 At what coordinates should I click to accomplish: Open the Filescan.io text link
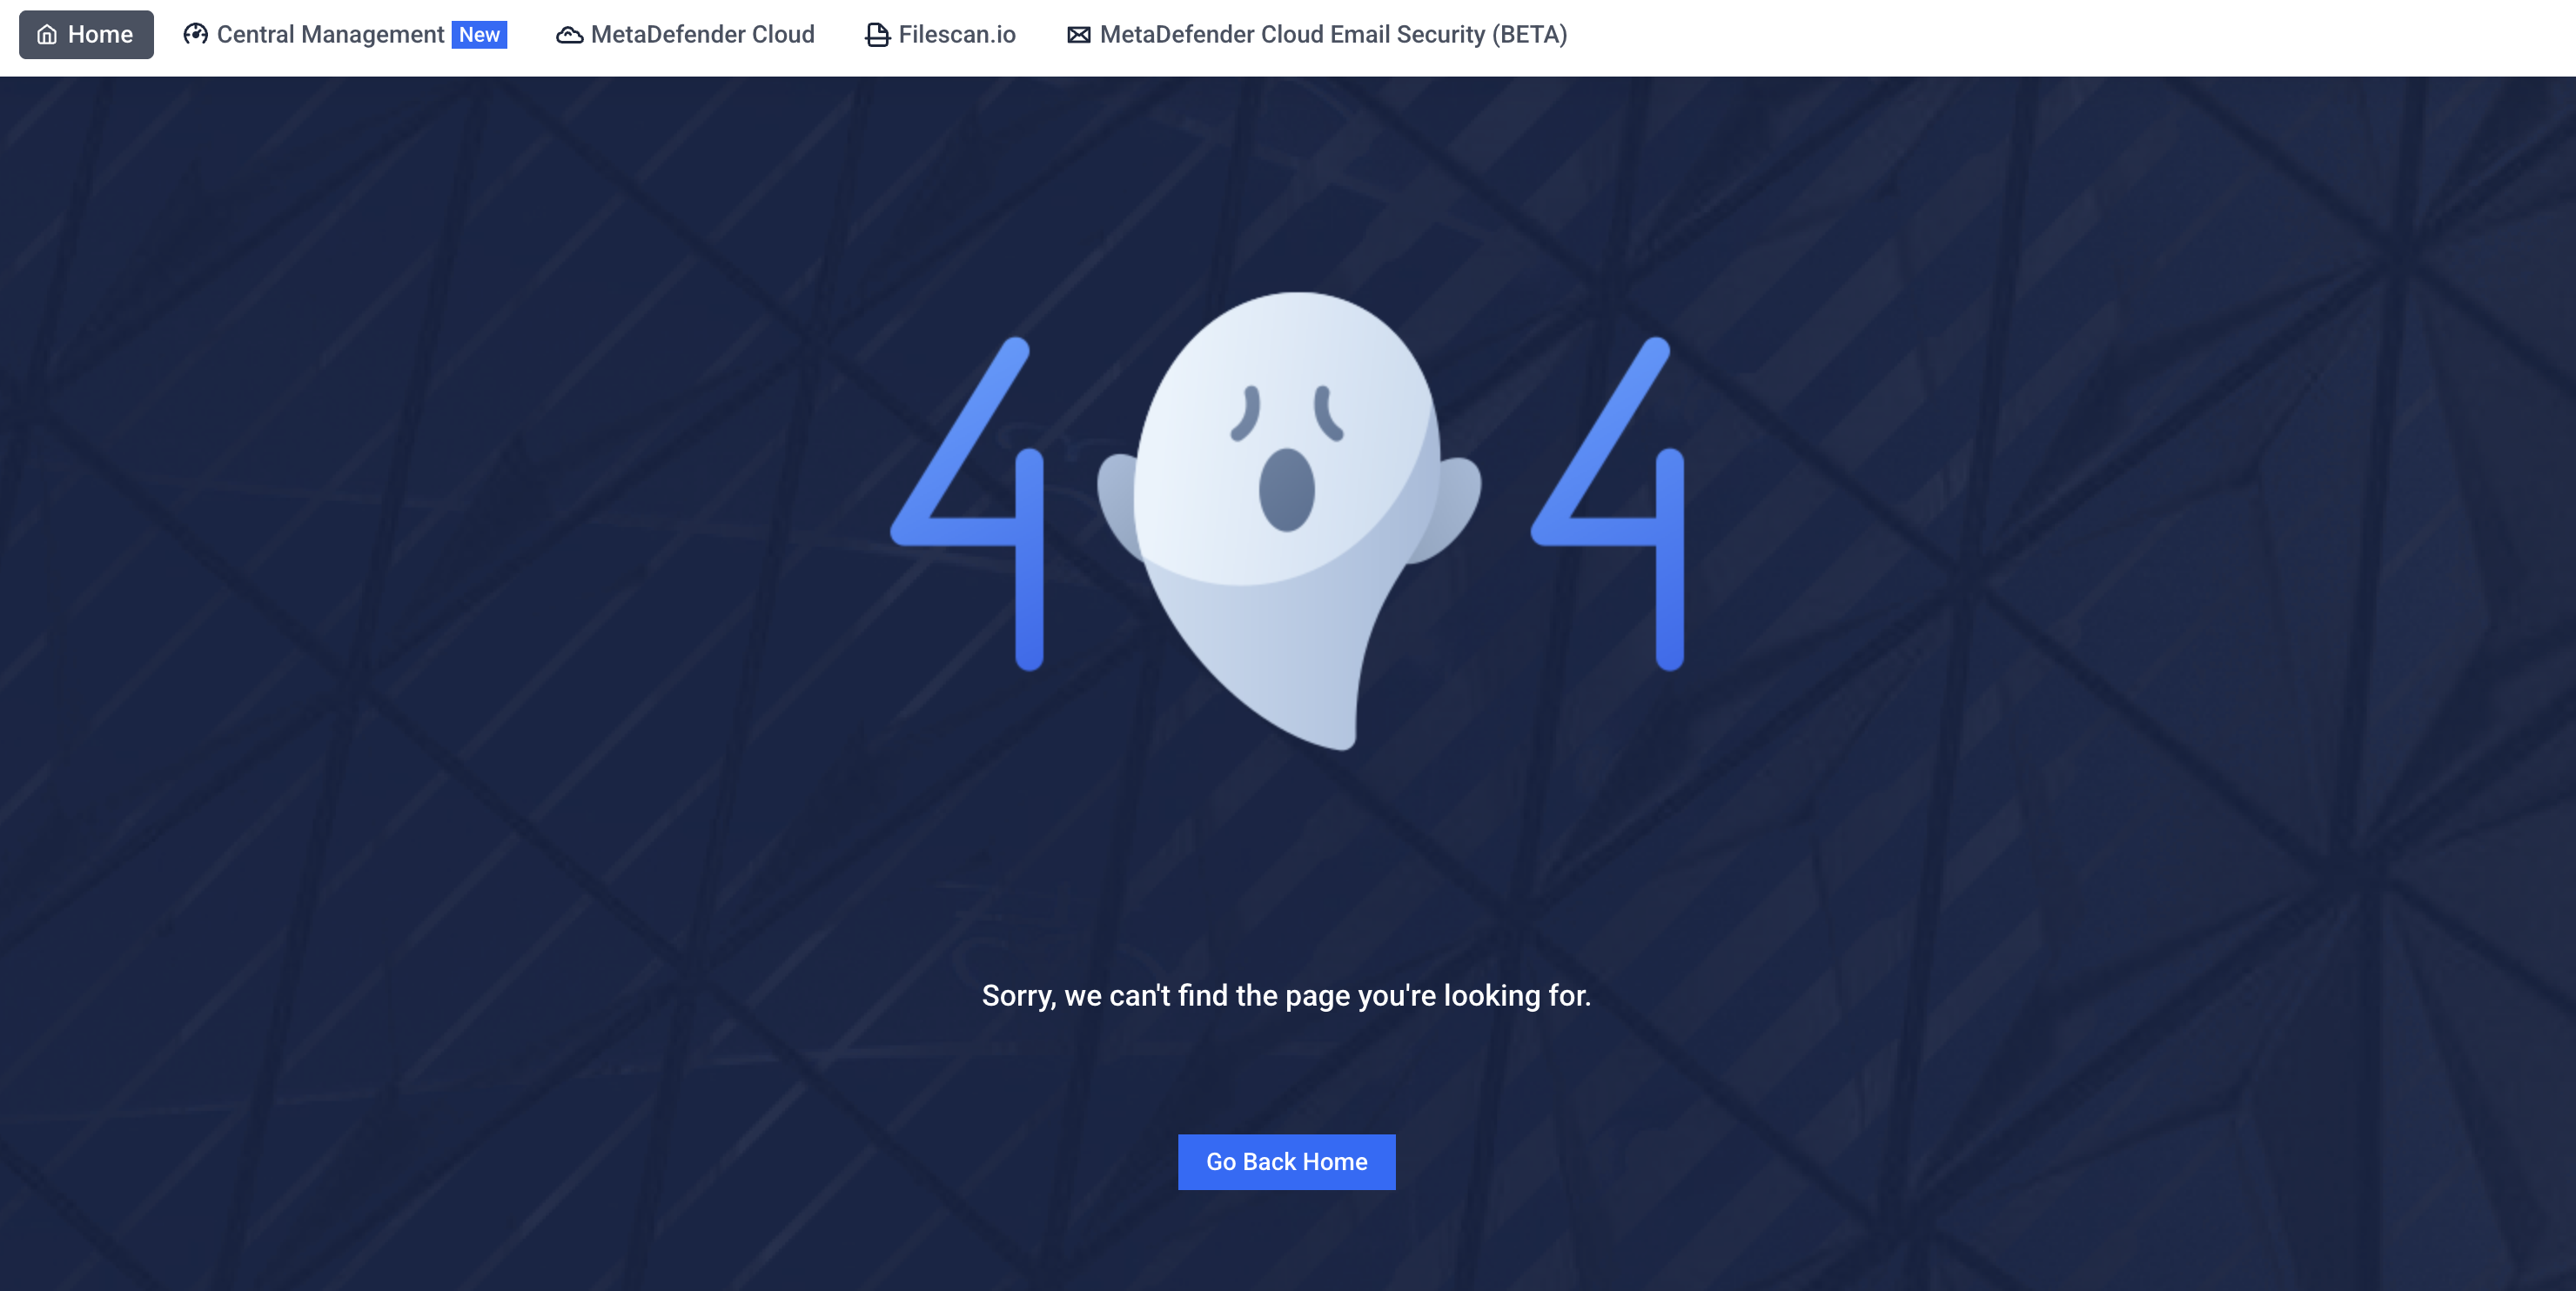point(956,35)
